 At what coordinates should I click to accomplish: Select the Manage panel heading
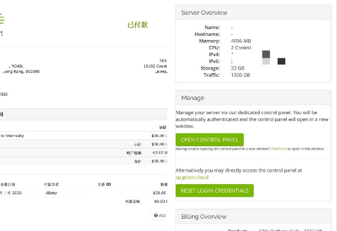[x=193, y=98]
